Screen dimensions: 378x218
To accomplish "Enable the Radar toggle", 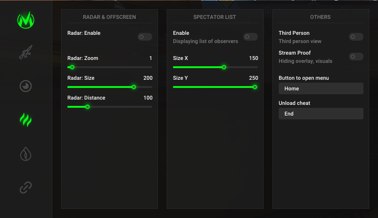I will [x=144, y=37].
